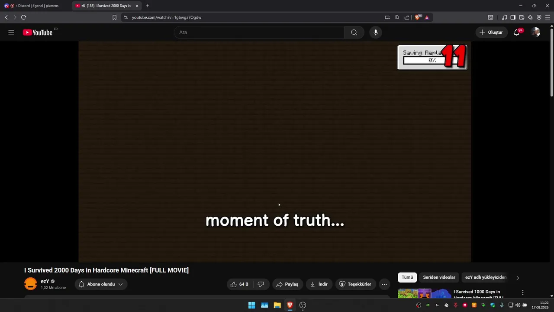Focus the Ara search box

tap(259, 32)
